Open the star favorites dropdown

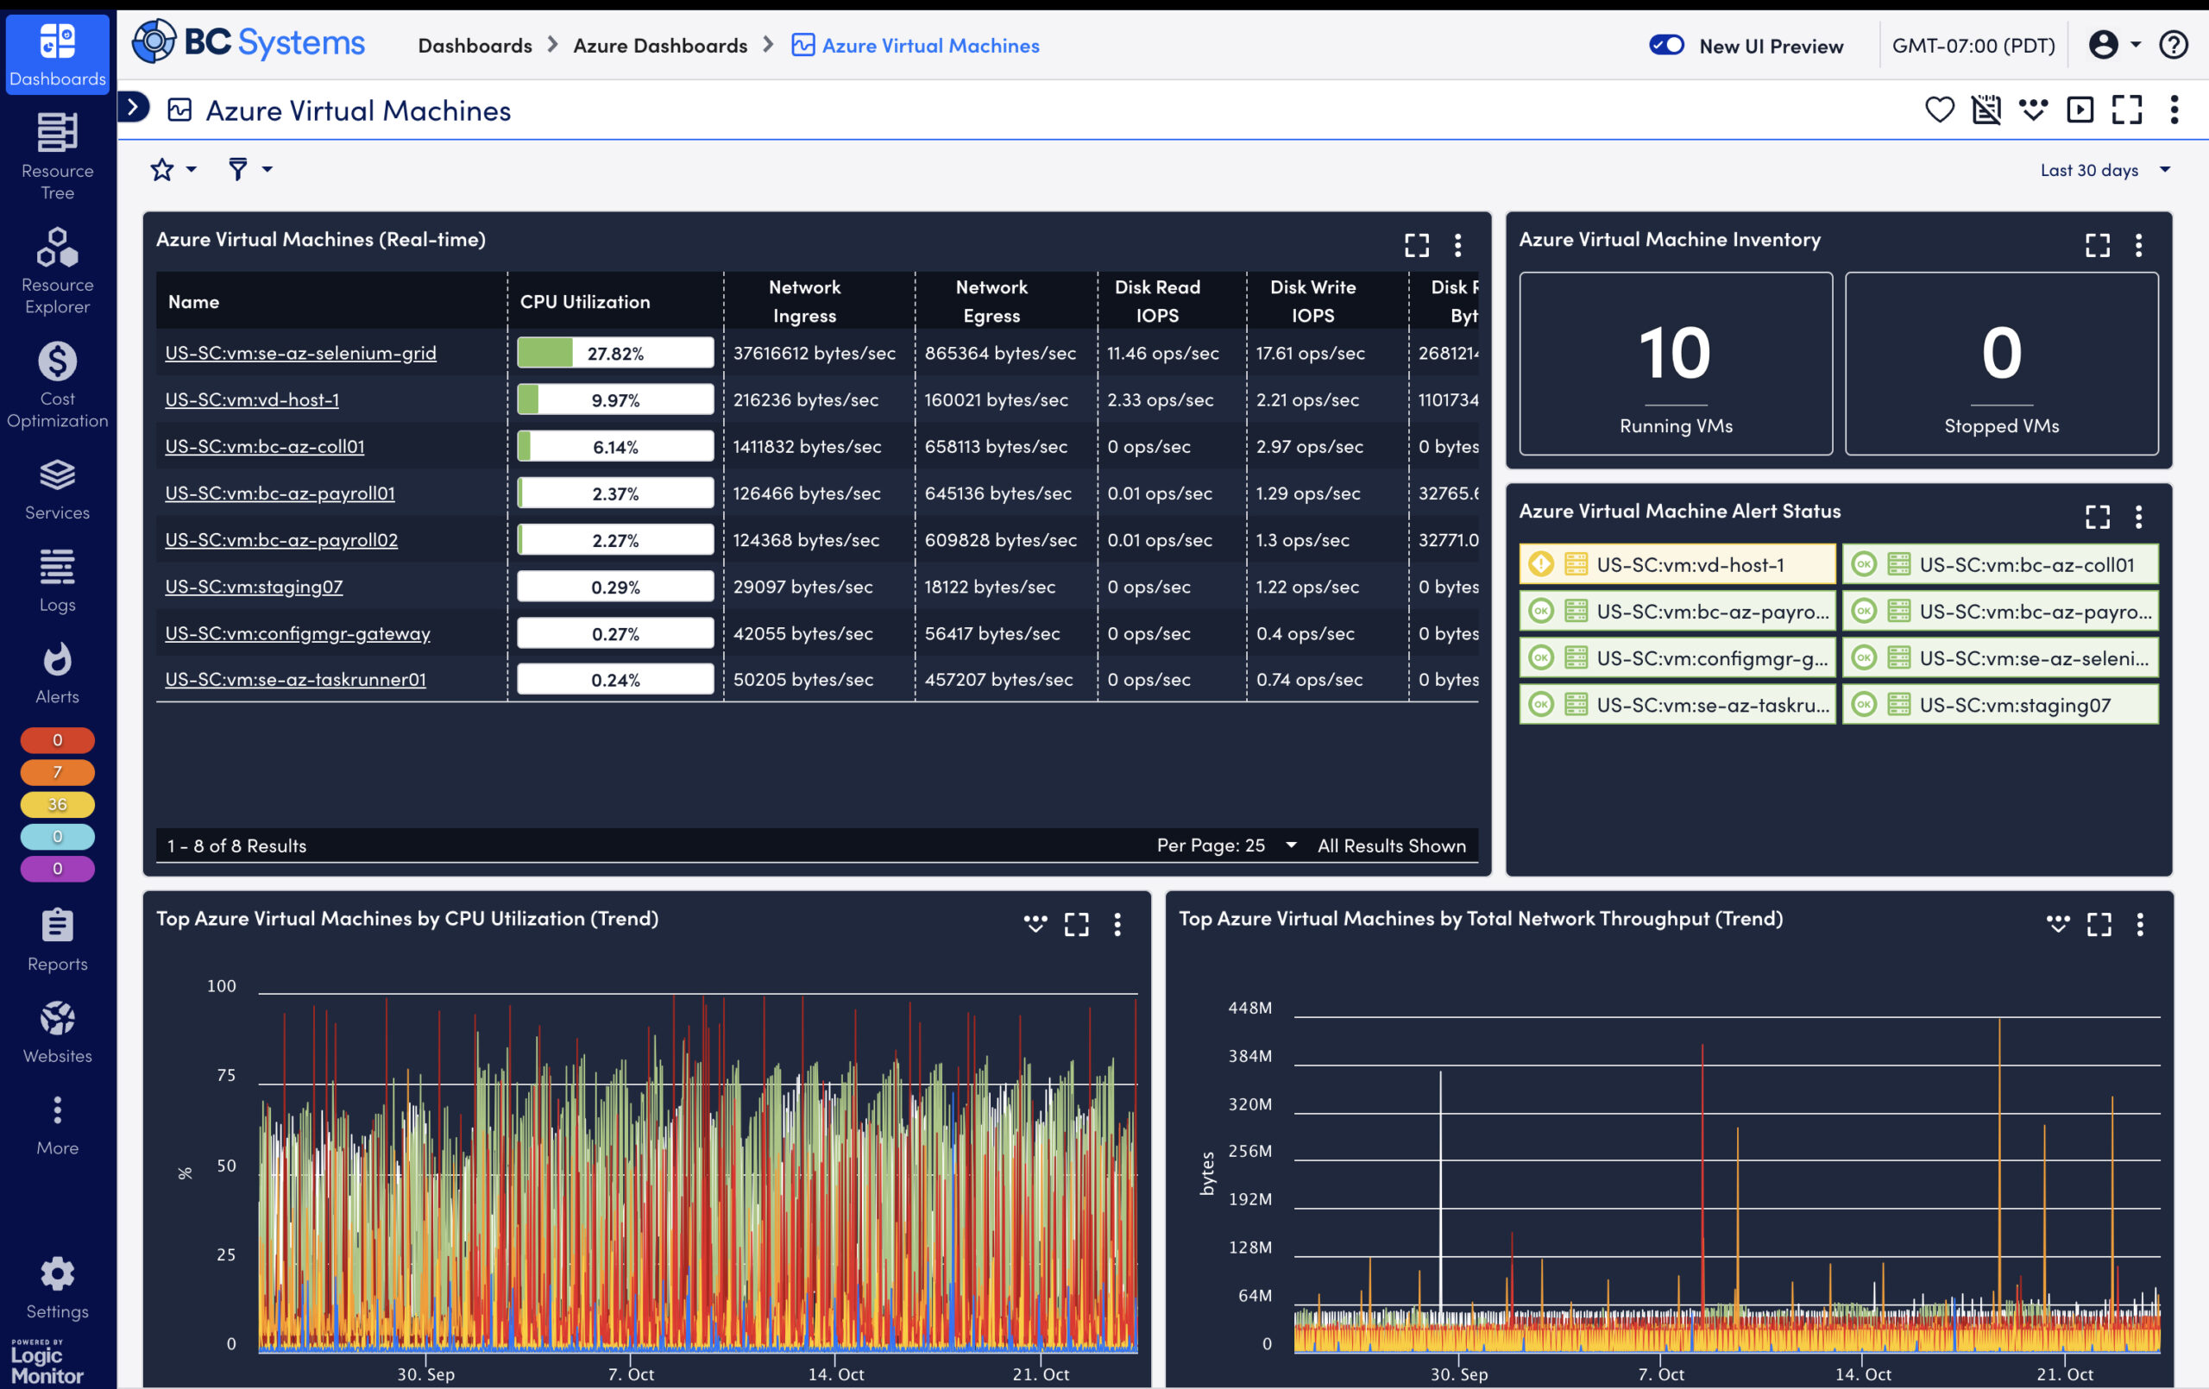click(x=173, y=170)
